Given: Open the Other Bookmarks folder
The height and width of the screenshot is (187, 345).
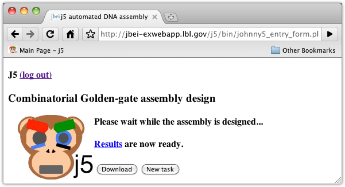Looking at the screenshot, I should (303, 50).
